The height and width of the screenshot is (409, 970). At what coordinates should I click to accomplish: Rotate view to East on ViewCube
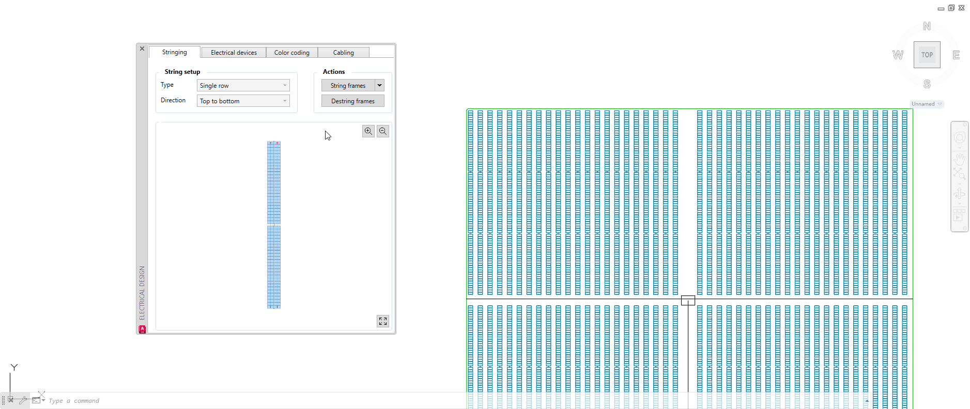click(x=956, y=55)
